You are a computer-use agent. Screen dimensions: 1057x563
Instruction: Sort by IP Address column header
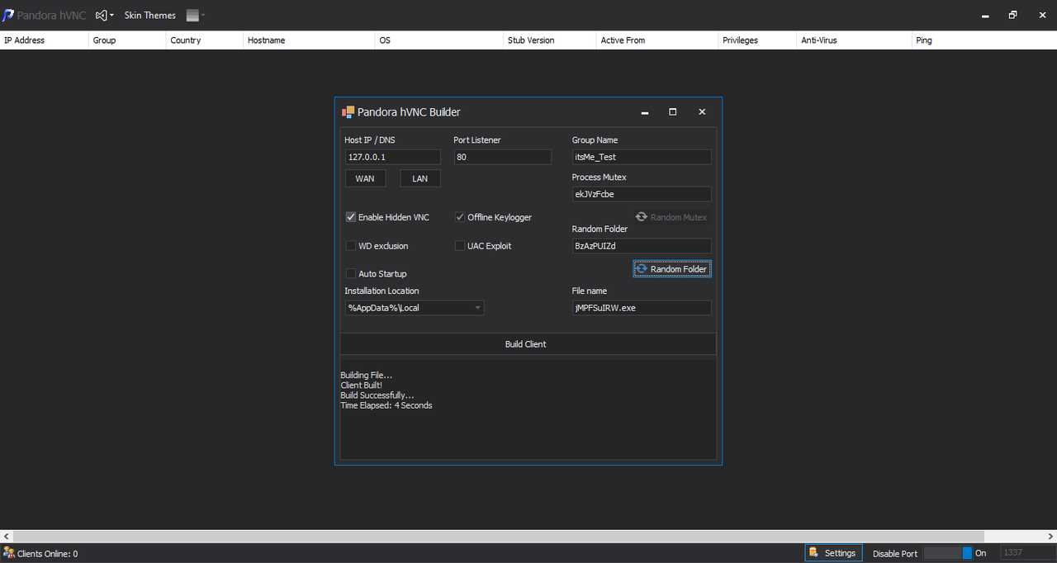[x=45, y=40]
